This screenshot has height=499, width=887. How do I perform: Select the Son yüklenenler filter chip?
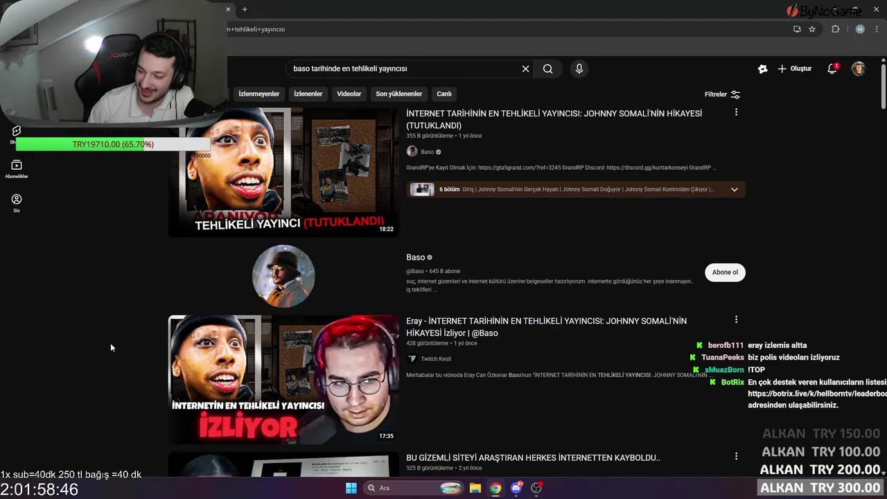(x=399, y=94)
